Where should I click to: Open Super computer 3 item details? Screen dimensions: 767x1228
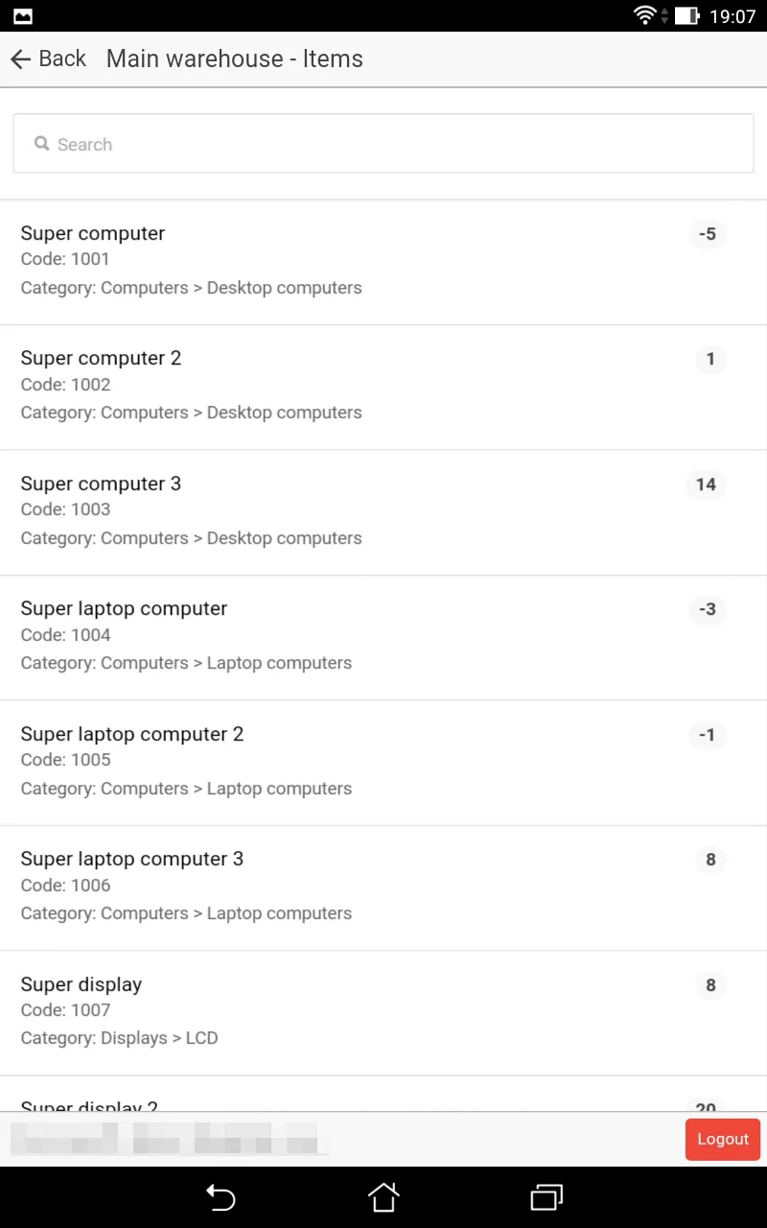click(x=288, y=511)
